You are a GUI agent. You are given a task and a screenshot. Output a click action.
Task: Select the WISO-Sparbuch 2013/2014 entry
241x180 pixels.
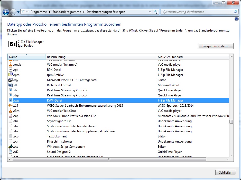tap(175, 106)
